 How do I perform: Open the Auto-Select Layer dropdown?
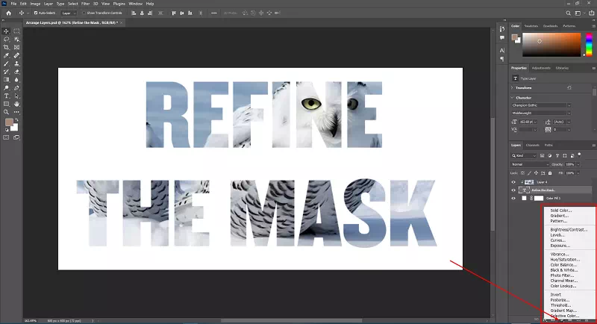(x=69, y=13)
